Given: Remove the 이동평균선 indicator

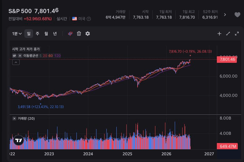Looking at the screenshot, I should coord(20,56).
